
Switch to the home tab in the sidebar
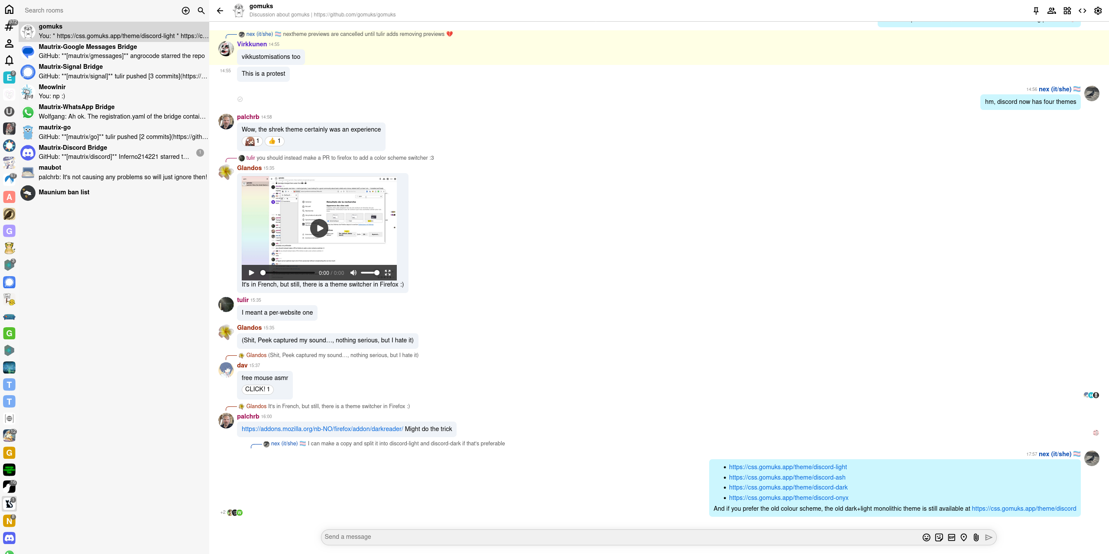click(9, 10)
